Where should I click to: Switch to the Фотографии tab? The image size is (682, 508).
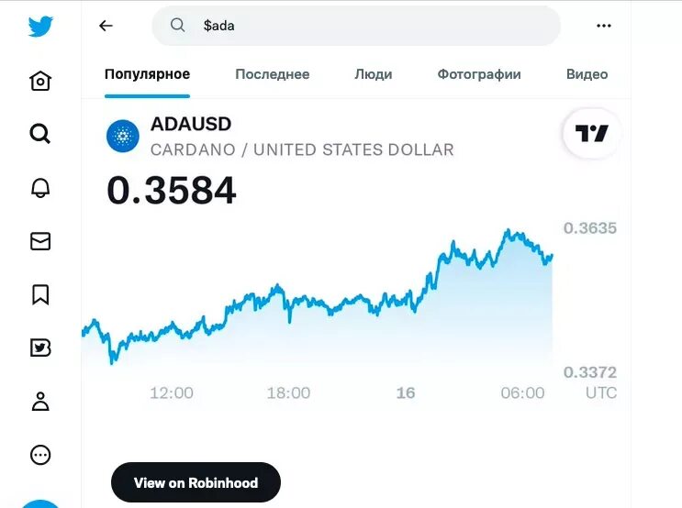[479, 74]
